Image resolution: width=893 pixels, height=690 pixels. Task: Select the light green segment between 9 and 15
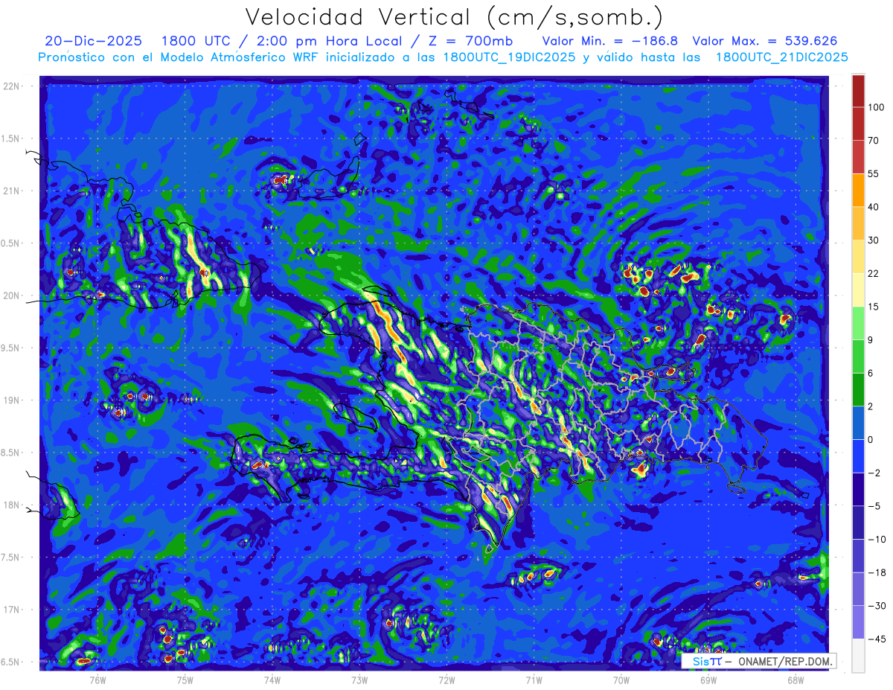coord(858,322)
